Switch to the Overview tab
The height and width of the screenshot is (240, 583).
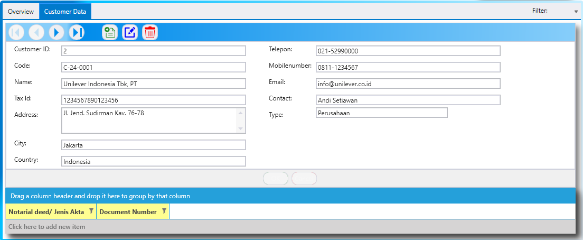[21, 11]
